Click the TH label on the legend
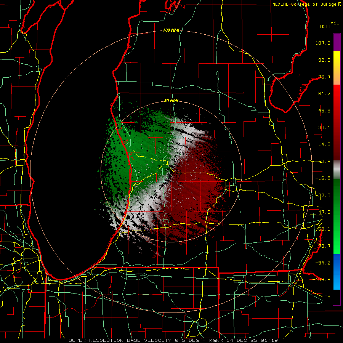 click(327, 297)
